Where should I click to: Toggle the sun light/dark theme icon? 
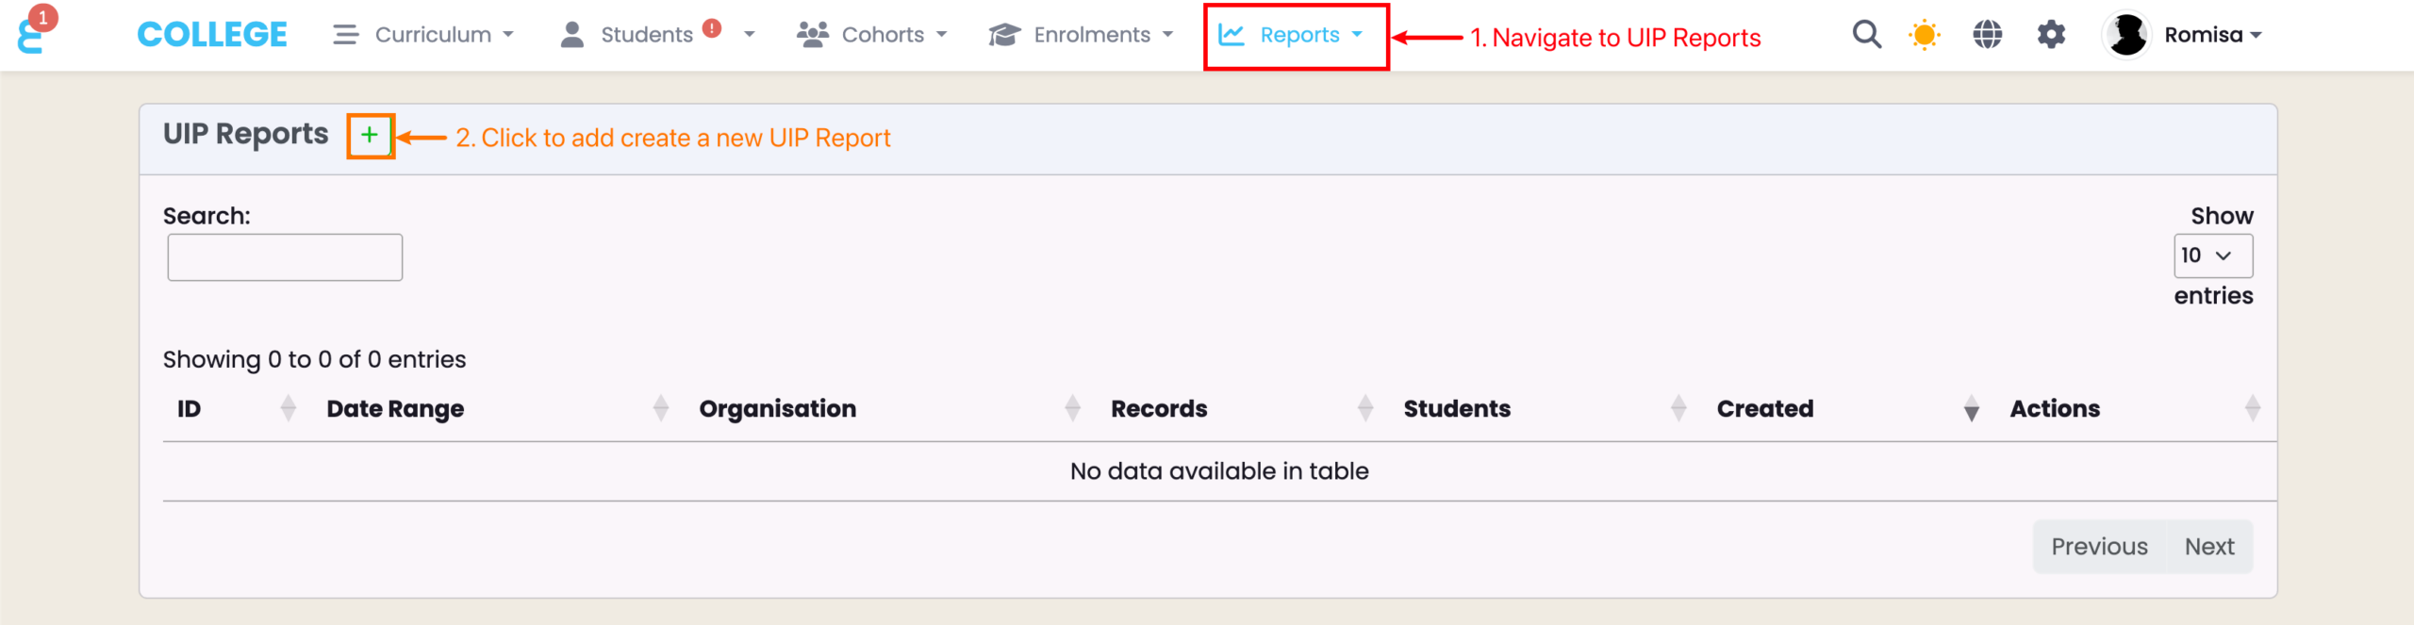click(x=1924, y=35)
